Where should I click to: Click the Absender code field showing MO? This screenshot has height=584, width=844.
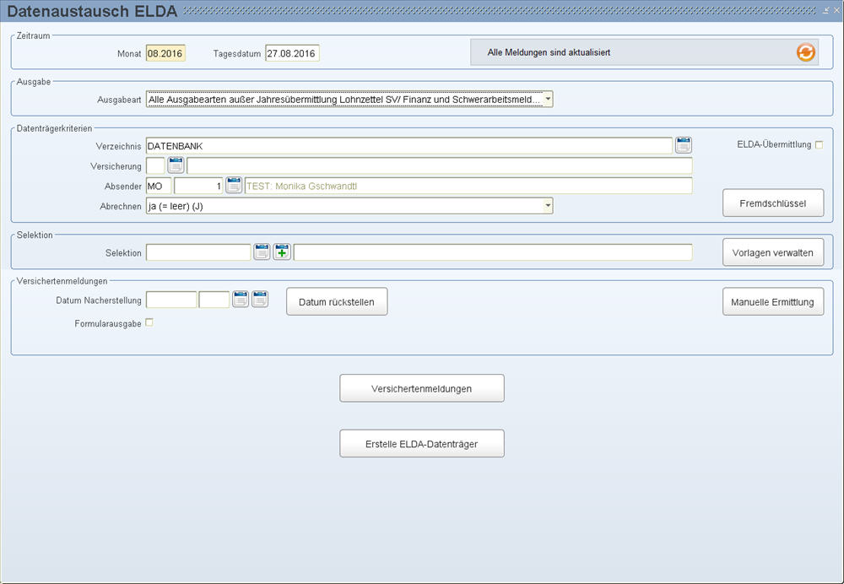pos(159,186)
